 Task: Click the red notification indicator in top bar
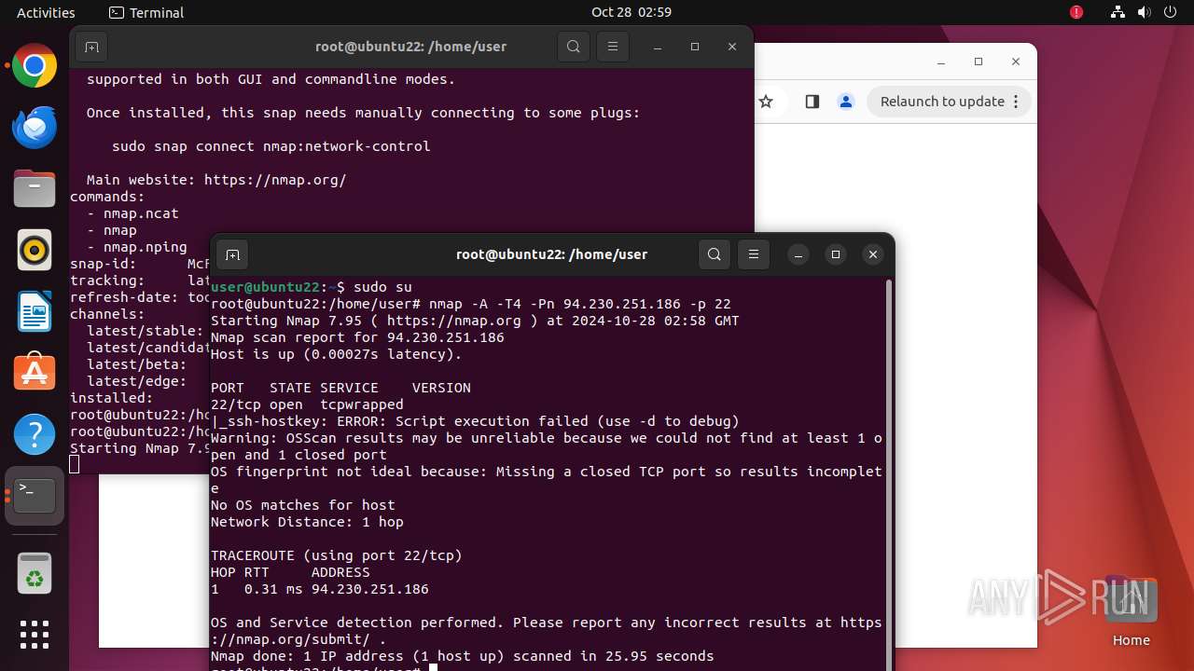pyautogui.click(x=1076, y=12)
